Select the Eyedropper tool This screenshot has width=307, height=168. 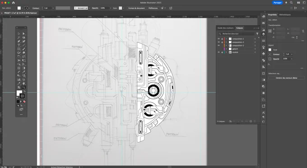tap(23, 72)
